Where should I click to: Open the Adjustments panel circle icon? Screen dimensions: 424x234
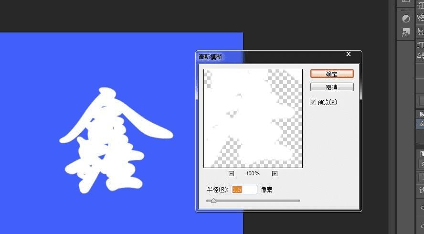pos(406,19)
